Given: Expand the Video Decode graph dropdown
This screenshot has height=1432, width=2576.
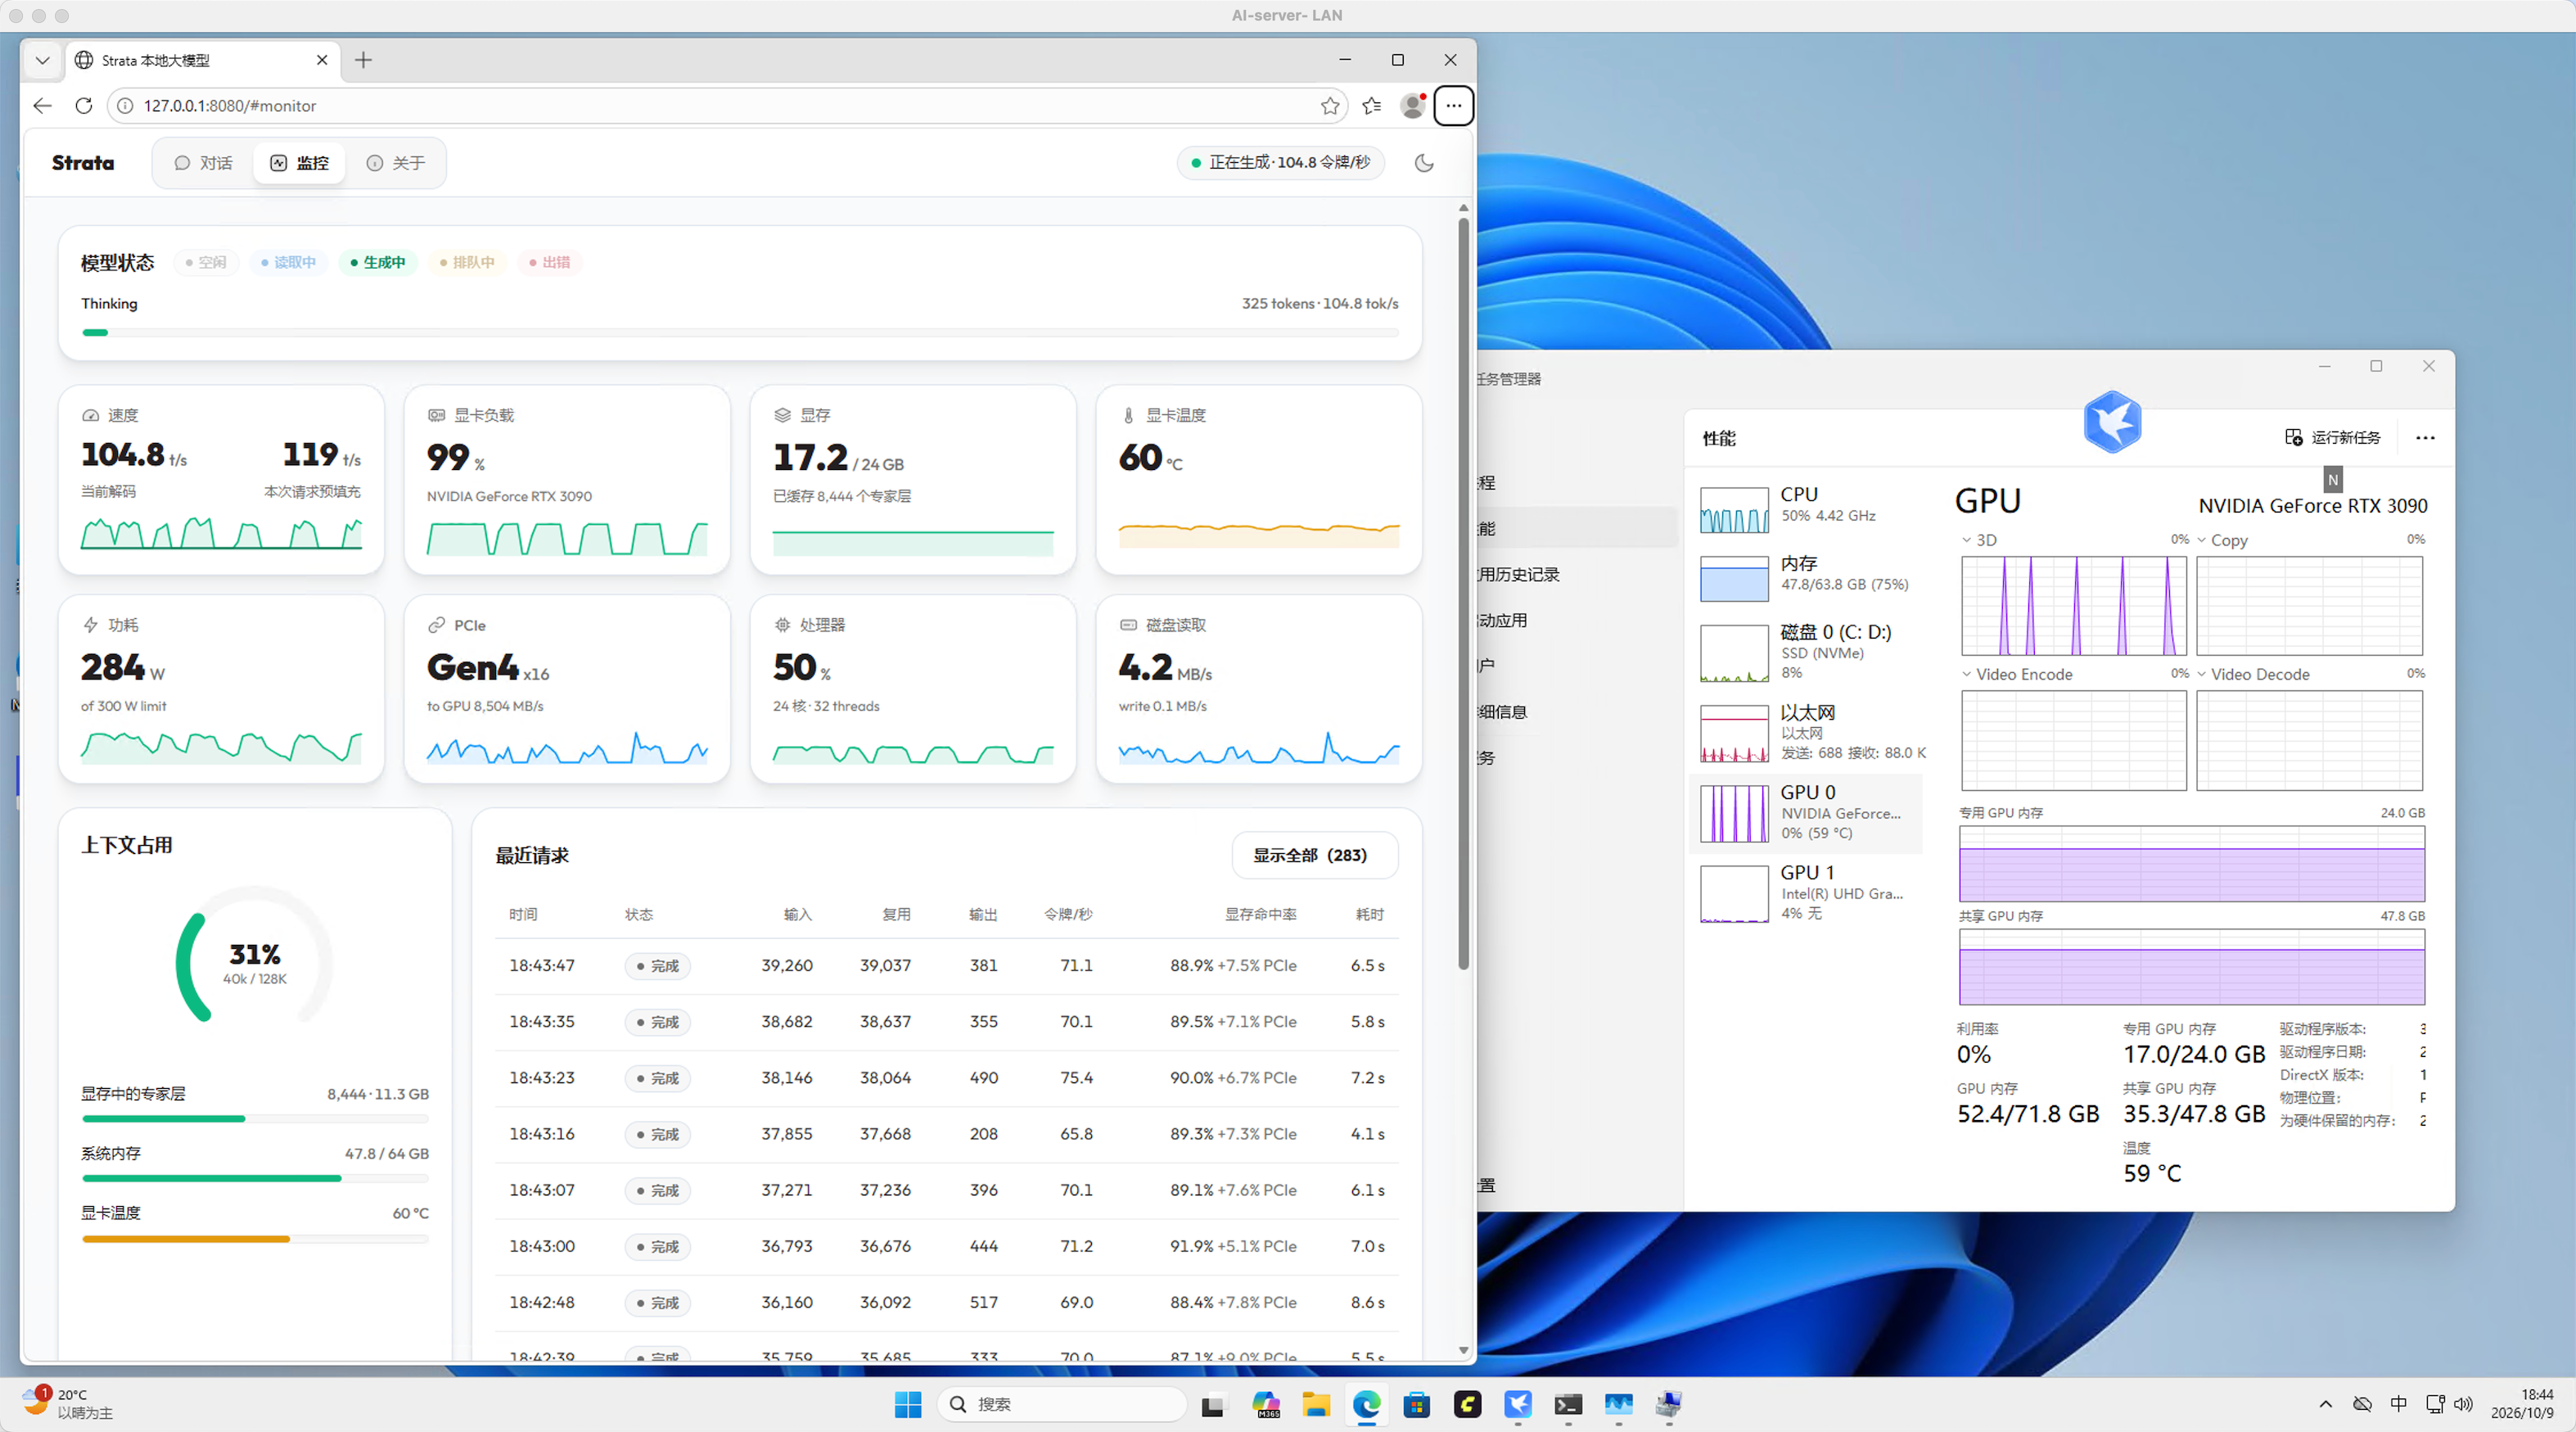Looking at the screenshot, I should (x=2201, y=674).
